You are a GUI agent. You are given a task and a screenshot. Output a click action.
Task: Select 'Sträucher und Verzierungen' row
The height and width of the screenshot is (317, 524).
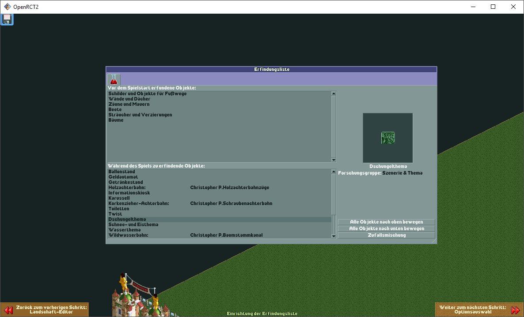pos(219,115)
